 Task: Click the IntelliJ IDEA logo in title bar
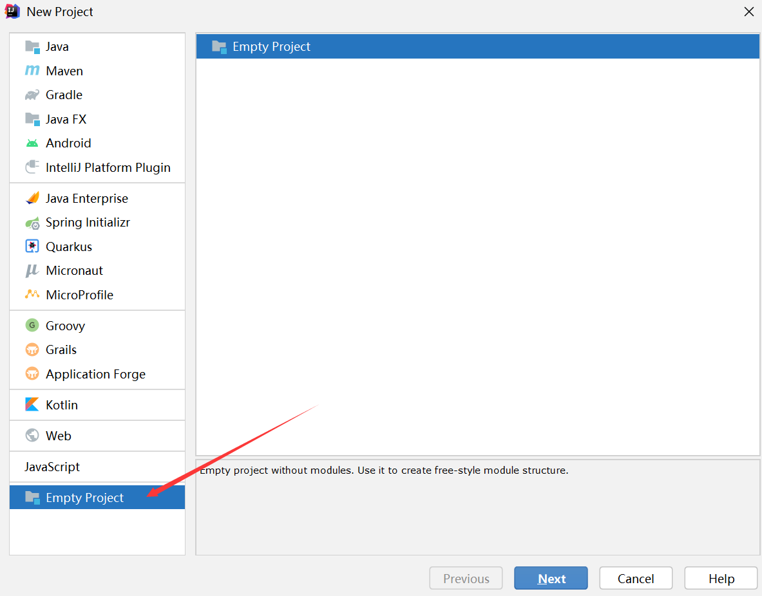pyautogui.click(x=12, y=12)
